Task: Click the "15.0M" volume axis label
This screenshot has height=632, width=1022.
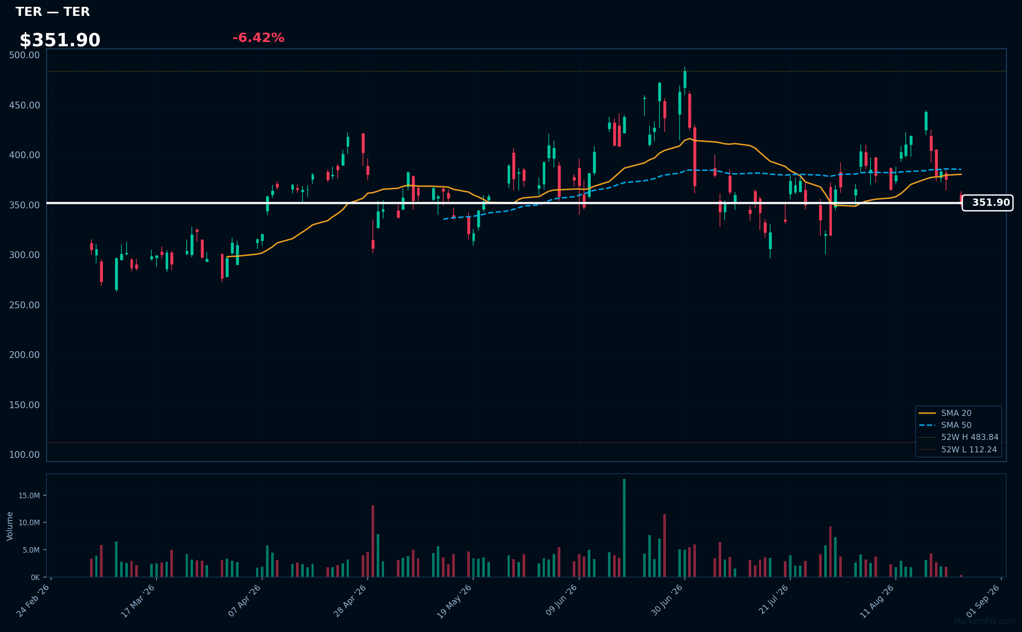Action: (29, 496)
